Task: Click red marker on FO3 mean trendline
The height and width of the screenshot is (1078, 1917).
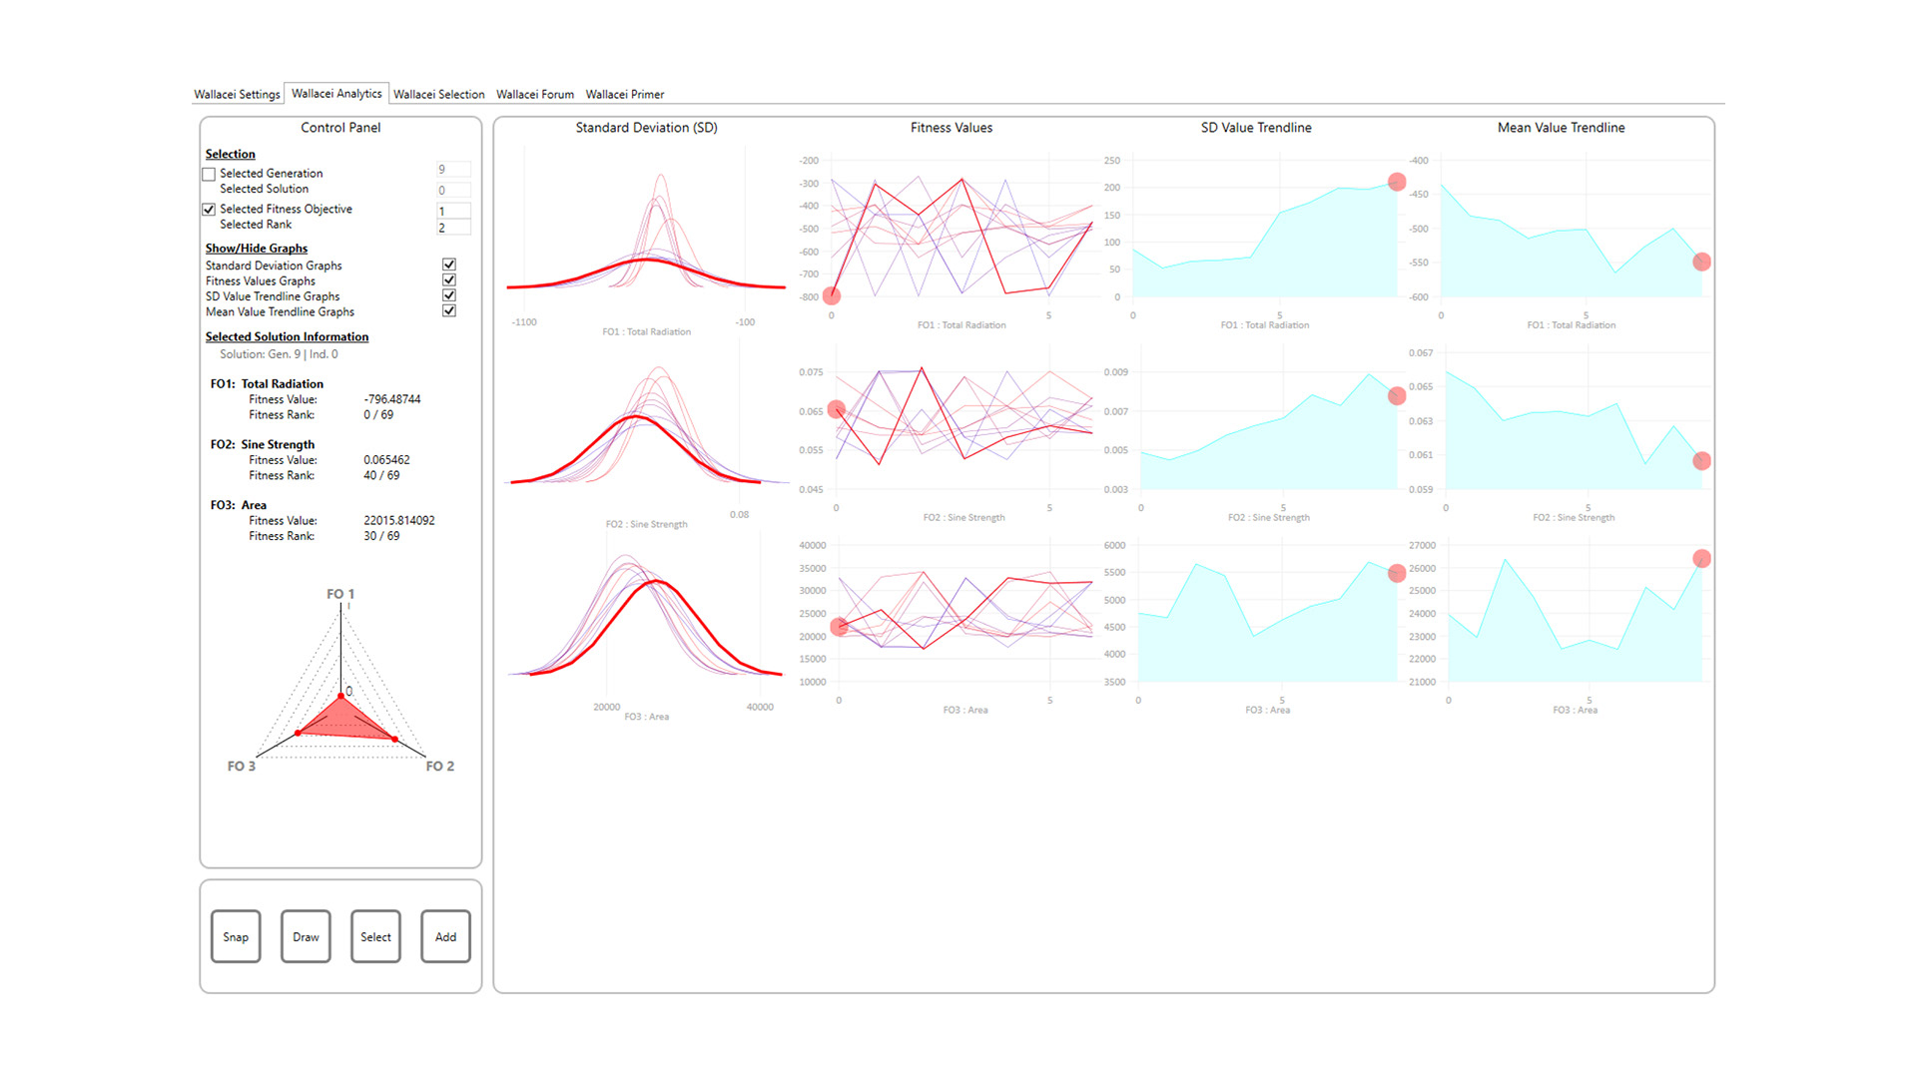Action: (1701, 559)
